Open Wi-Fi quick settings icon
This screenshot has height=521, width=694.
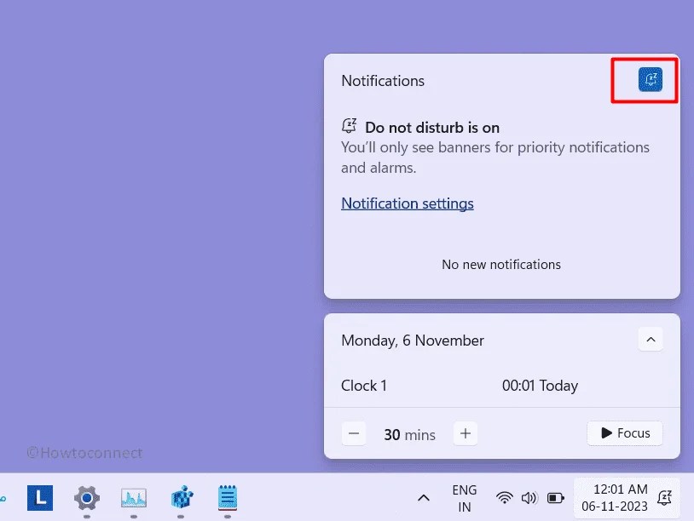point(505,498)
